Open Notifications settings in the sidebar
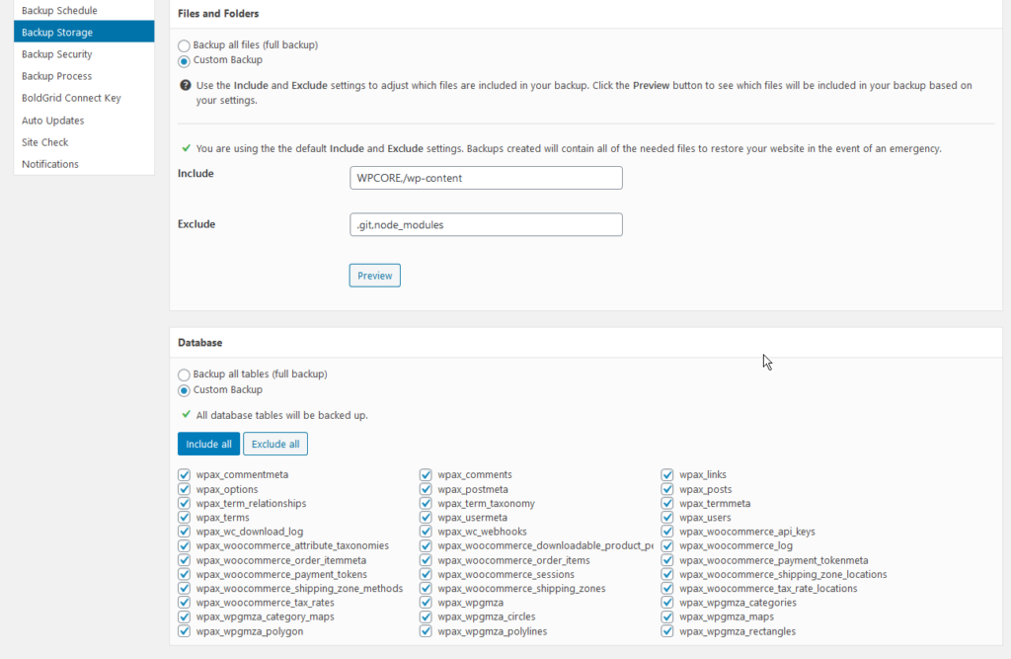Image resolution: width=1011 pixels, height=659 pixels. 49,164
